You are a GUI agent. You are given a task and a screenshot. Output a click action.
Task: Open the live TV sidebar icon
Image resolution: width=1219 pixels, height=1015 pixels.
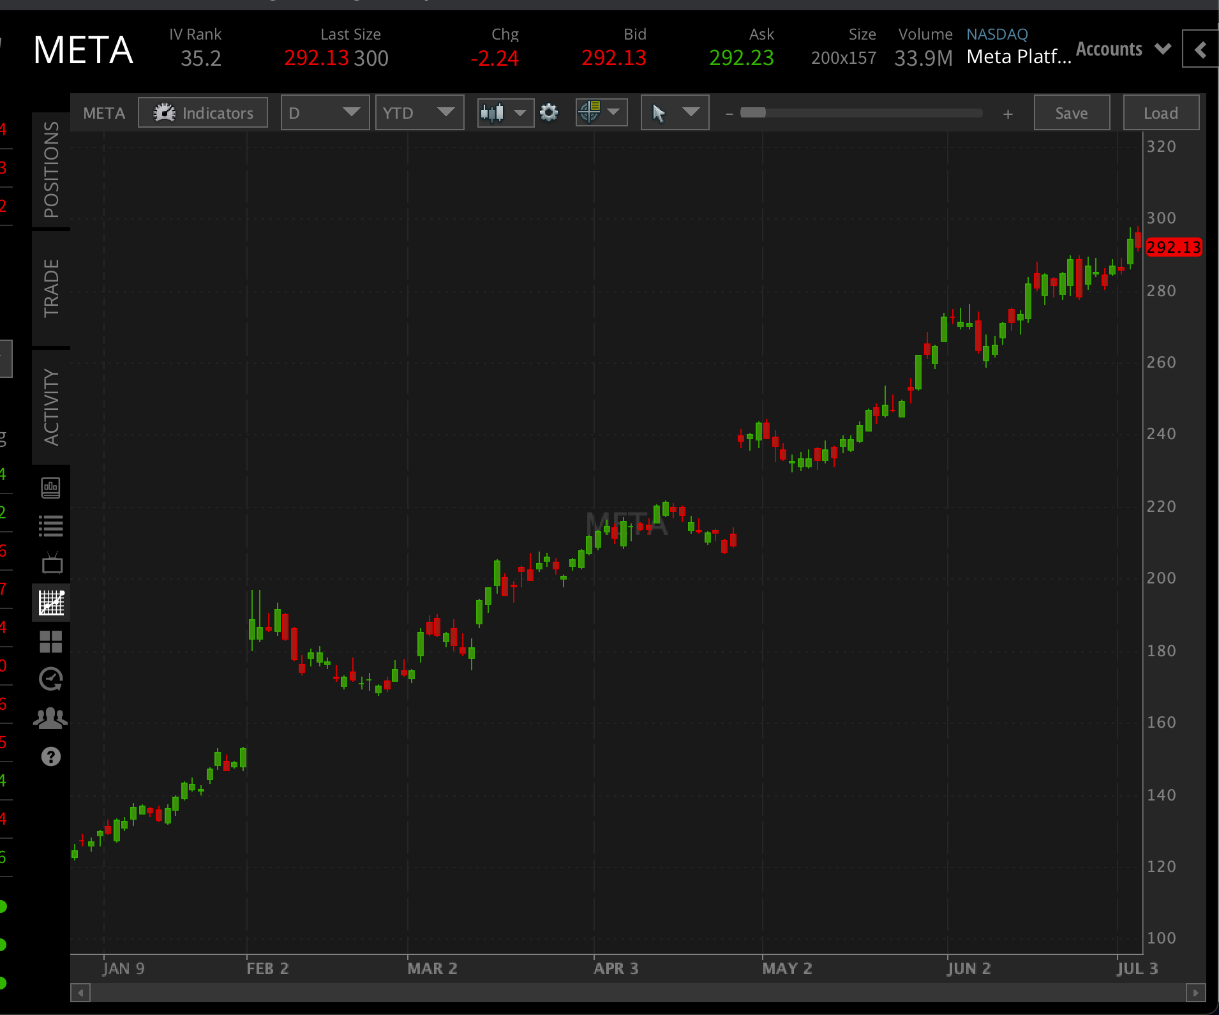point(51,562)
